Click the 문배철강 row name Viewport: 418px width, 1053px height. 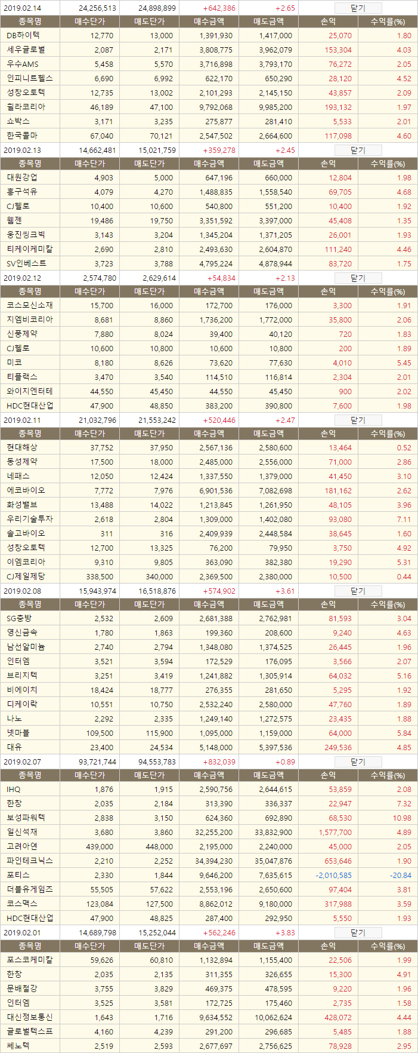[22, 989]
